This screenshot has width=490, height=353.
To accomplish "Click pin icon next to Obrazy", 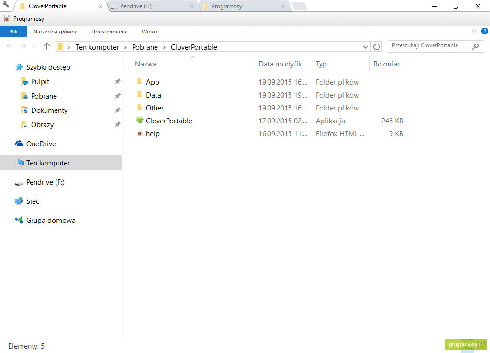I will tap(118, 125).
